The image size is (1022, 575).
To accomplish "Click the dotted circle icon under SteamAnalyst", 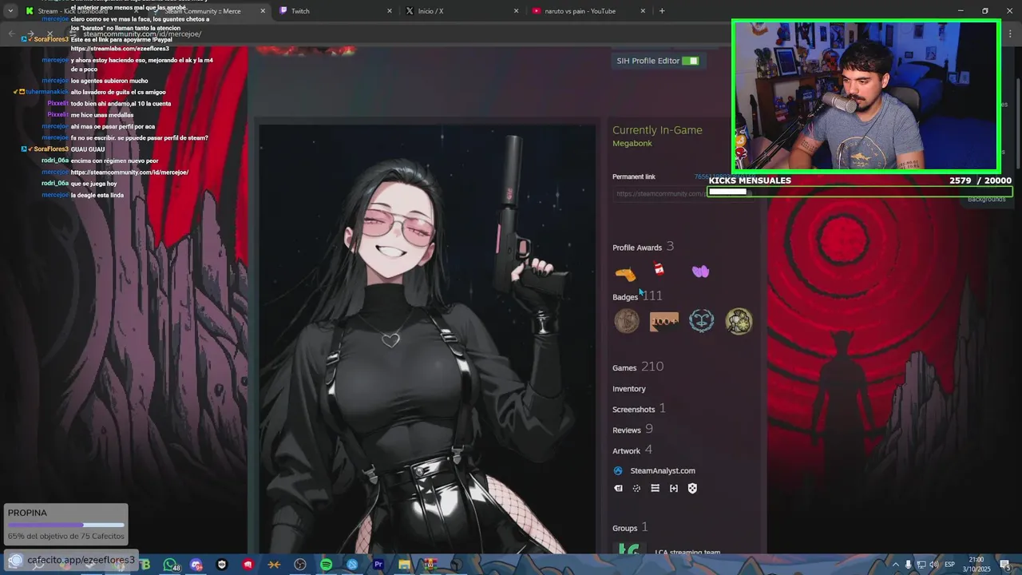I will (636, 488).
